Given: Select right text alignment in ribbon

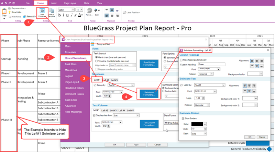Looking at the screenshot, I should pos(117,16).
